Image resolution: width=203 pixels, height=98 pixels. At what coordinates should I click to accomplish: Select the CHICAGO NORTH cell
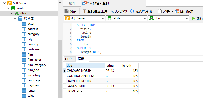coord(86,71)
